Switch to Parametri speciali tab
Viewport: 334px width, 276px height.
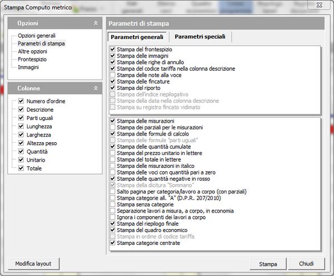point(200,37)
